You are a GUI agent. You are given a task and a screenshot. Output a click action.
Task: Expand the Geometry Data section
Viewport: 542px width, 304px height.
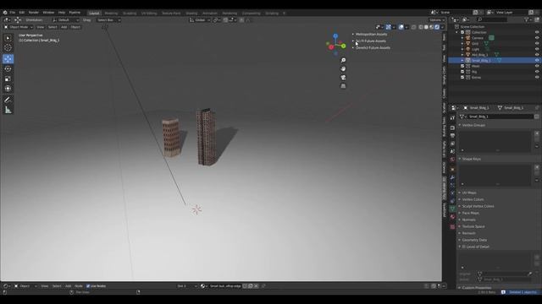pyautogui.click(x=474, y=240)
